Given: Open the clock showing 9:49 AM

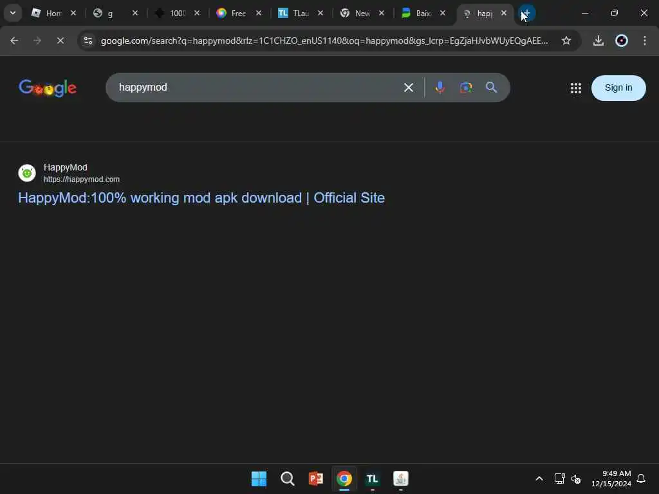Looking at the screenshot, I should point(611,479).
